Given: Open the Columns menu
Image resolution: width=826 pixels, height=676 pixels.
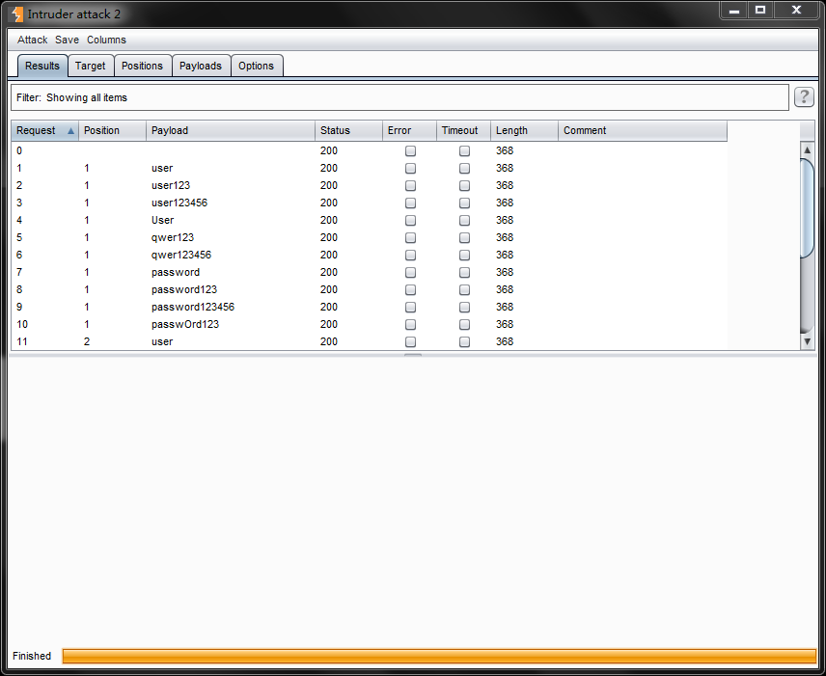Looking at the screenshot, I should (106, 40).
